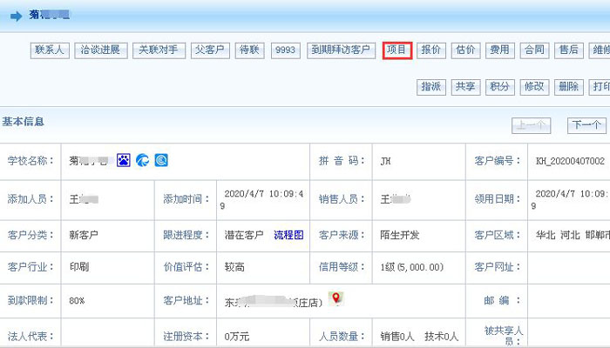Click the 到期拜访客户 button

click(x=341, y=50)
